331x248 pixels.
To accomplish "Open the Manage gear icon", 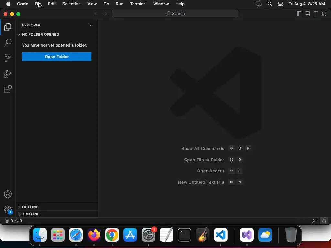I will [x=8, y=210].
